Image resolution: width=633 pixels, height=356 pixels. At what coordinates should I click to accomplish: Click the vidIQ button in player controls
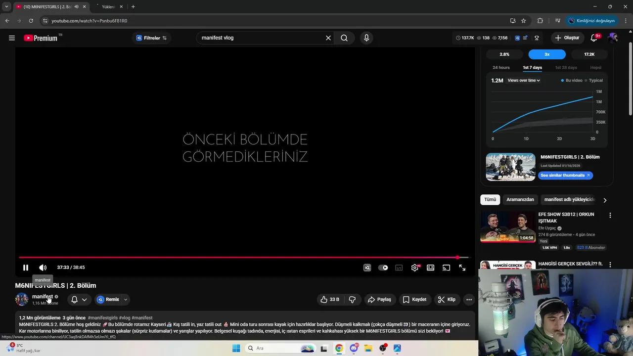click(x=367, y=267)
